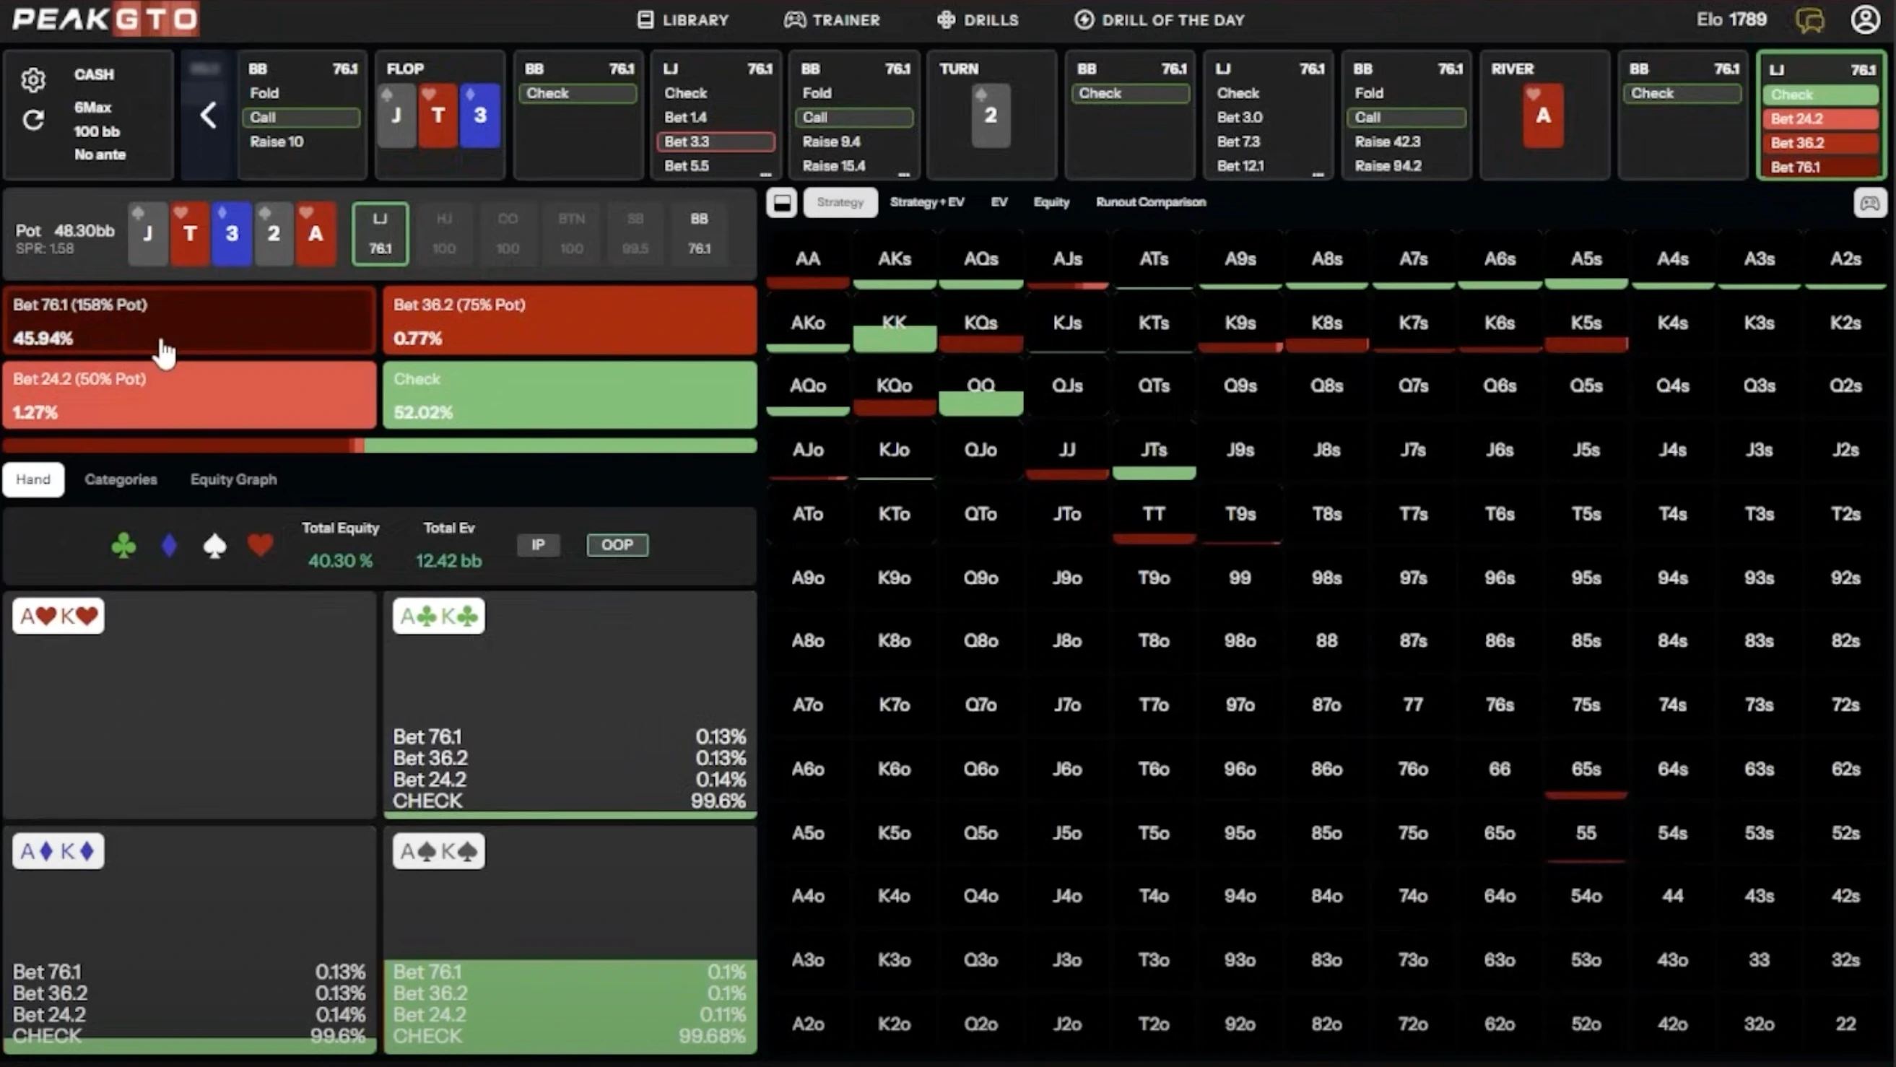Expand more BB flop raise options

[x=904, y=175]
